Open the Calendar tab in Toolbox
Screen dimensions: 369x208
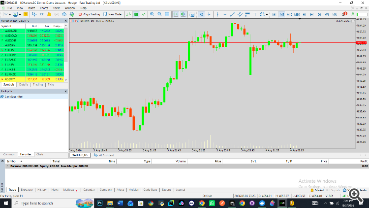[89, 190]
